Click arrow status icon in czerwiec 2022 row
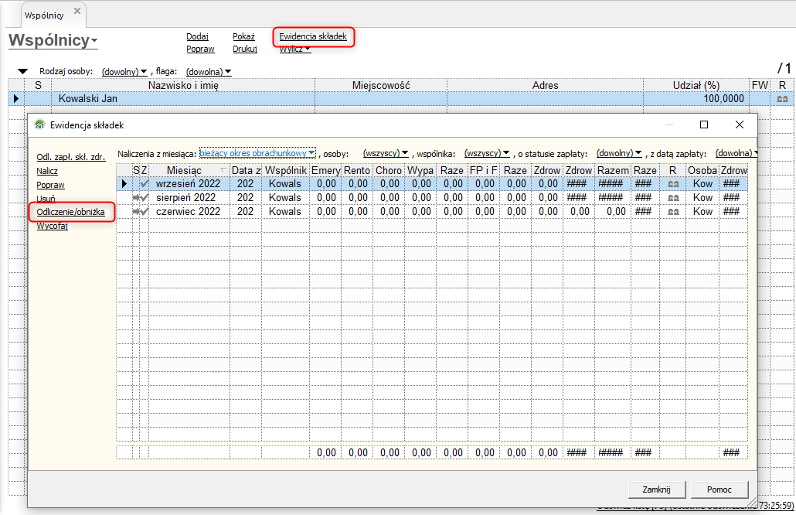 tap(136, 211)
